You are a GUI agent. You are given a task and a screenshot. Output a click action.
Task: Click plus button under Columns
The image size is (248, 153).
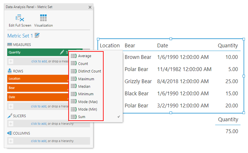[x=11, y=141]
